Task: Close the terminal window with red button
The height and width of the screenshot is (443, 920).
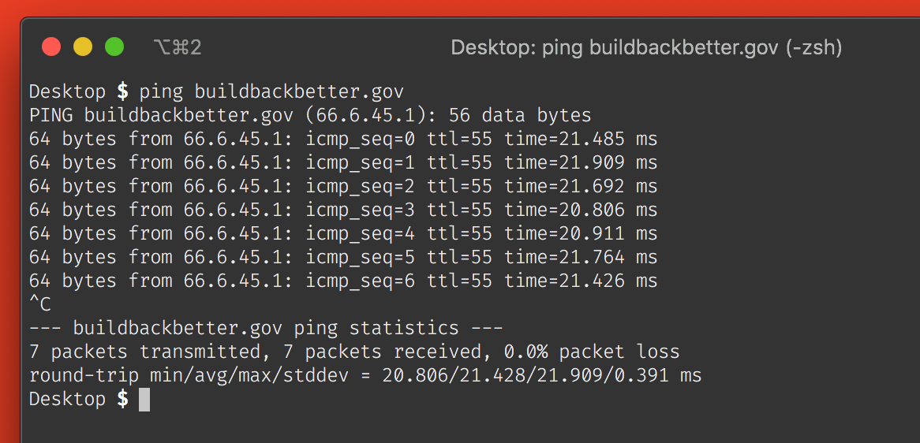Action: pyautogui.click(x=51, y=47)
